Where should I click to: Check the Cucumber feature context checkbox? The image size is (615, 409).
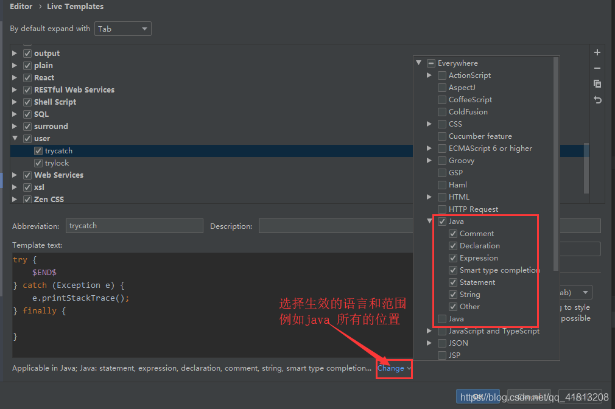[x=442, y=136]
